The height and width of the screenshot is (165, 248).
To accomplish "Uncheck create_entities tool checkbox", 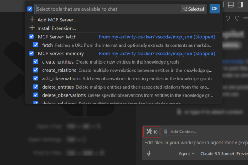I will (36, 62).
